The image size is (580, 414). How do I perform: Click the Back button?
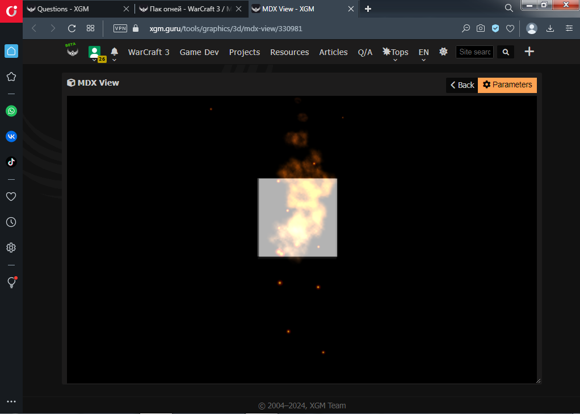[x=462, y=85]
